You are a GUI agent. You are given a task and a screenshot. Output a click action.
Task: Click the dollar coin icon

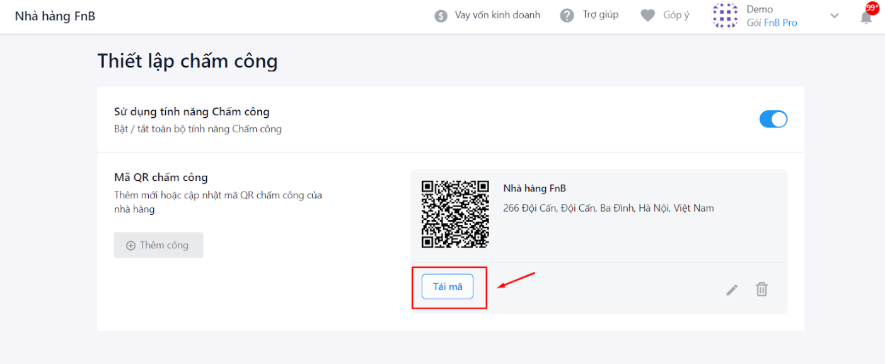441,16
